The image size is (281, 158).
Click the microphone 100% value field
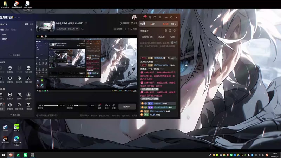(x=62, y=106)
